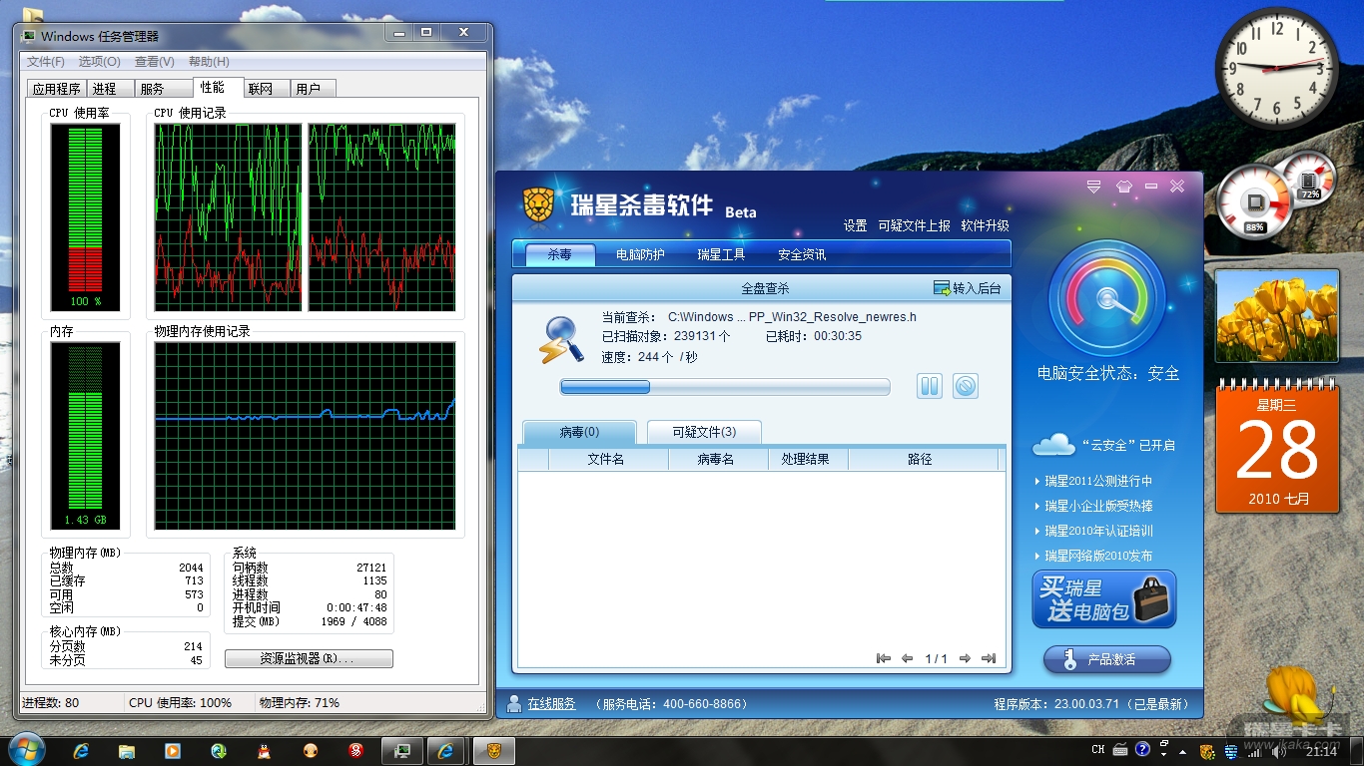Open 瑞星网络版2010发布 news link
1364x766 pixels.
[1098, 556]
